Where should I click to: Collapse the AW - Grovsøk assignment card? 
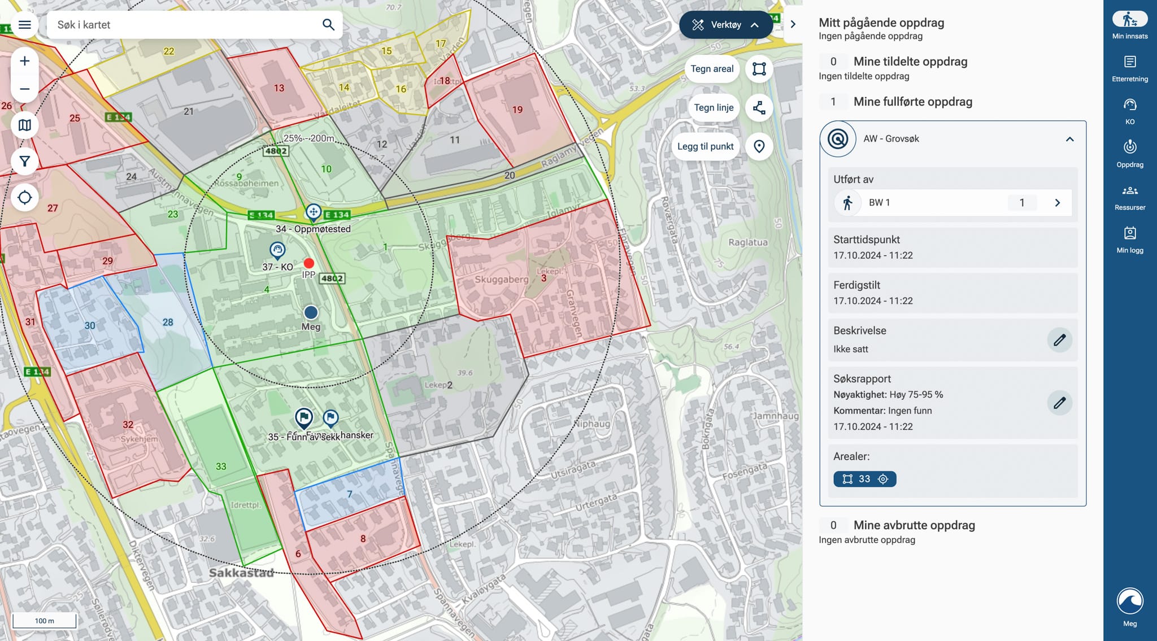pyautogui.click(x=1069, y=139)
